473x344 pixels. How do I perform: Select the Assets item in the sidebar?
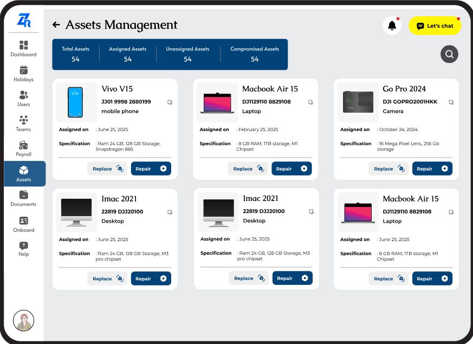(25, 174)
